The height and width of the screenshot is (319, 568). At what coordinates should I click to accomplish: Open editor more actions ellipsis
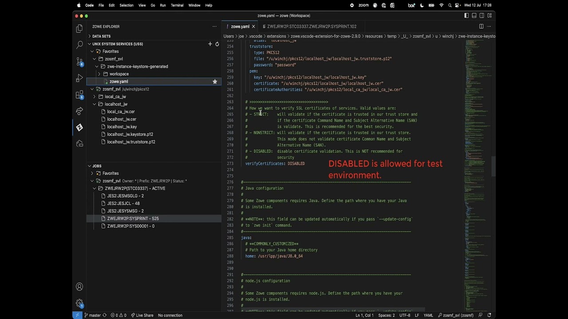click(x=489, y=27)
